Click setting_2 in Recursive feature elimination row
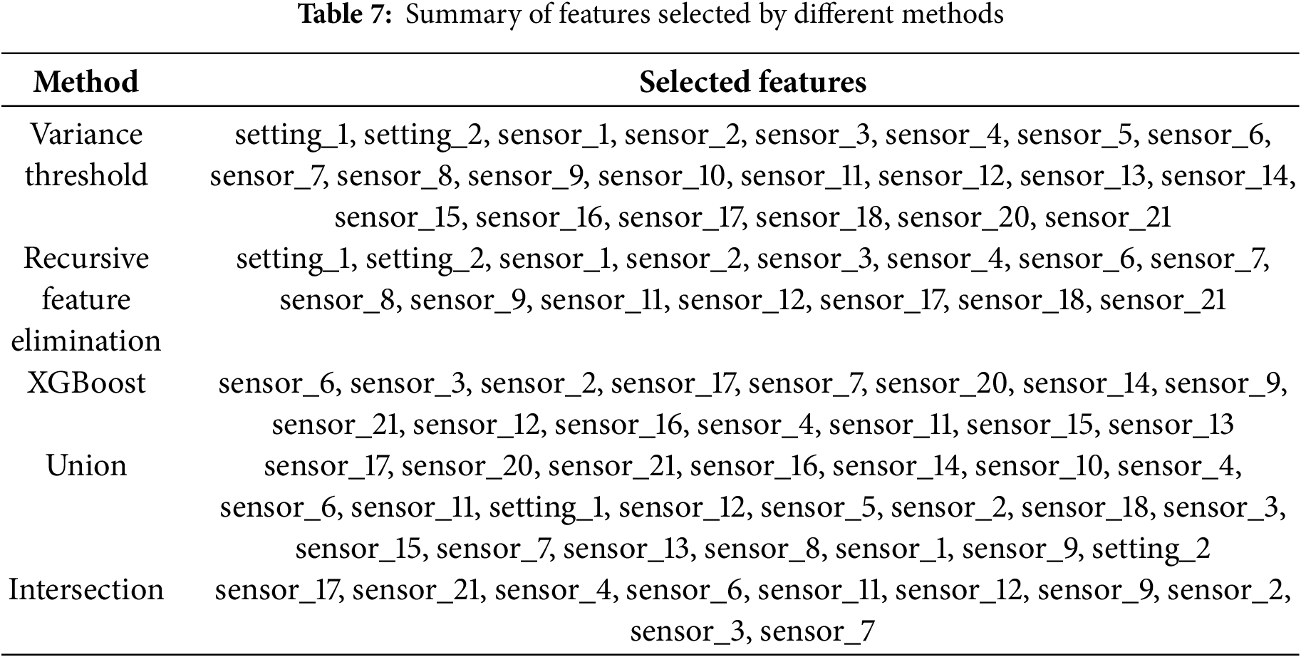This screenshot has height=657, width=1301. [425, 259]
